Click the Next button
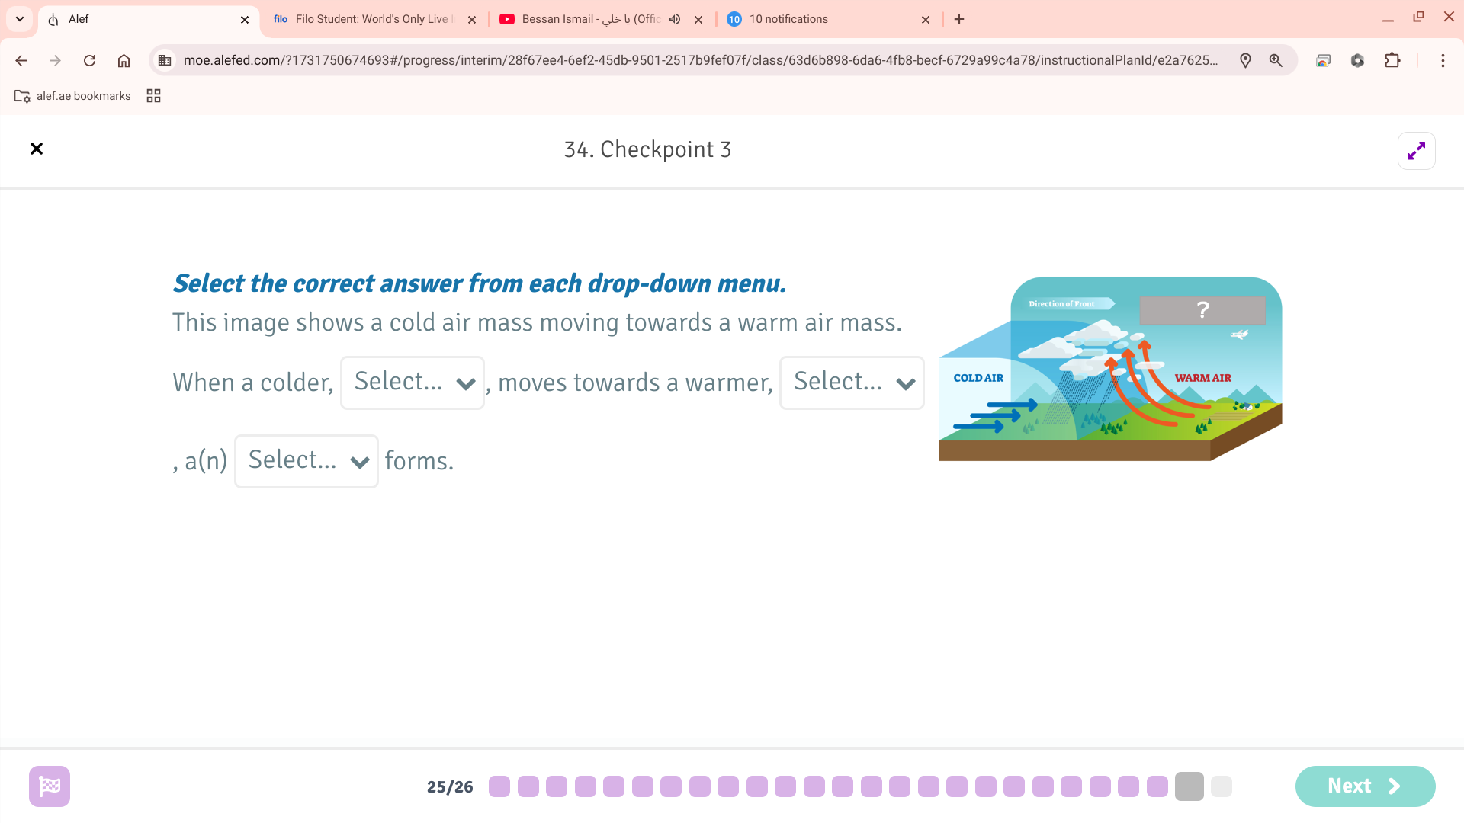The height and width of the screenshot is (823, 1464). 1365,786
